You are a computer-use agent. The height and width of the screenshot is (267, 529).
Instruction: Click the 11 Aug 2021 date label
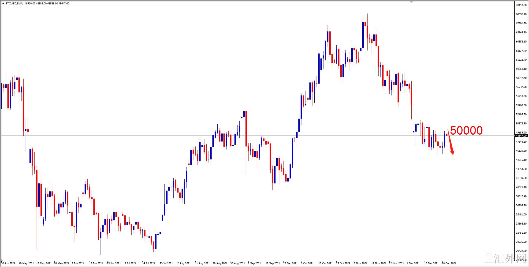(x=202, y=263)
